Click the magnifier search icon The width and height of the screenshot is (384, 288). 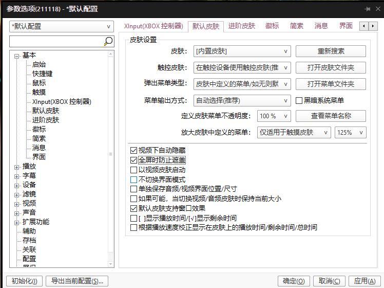click(108, 41)
